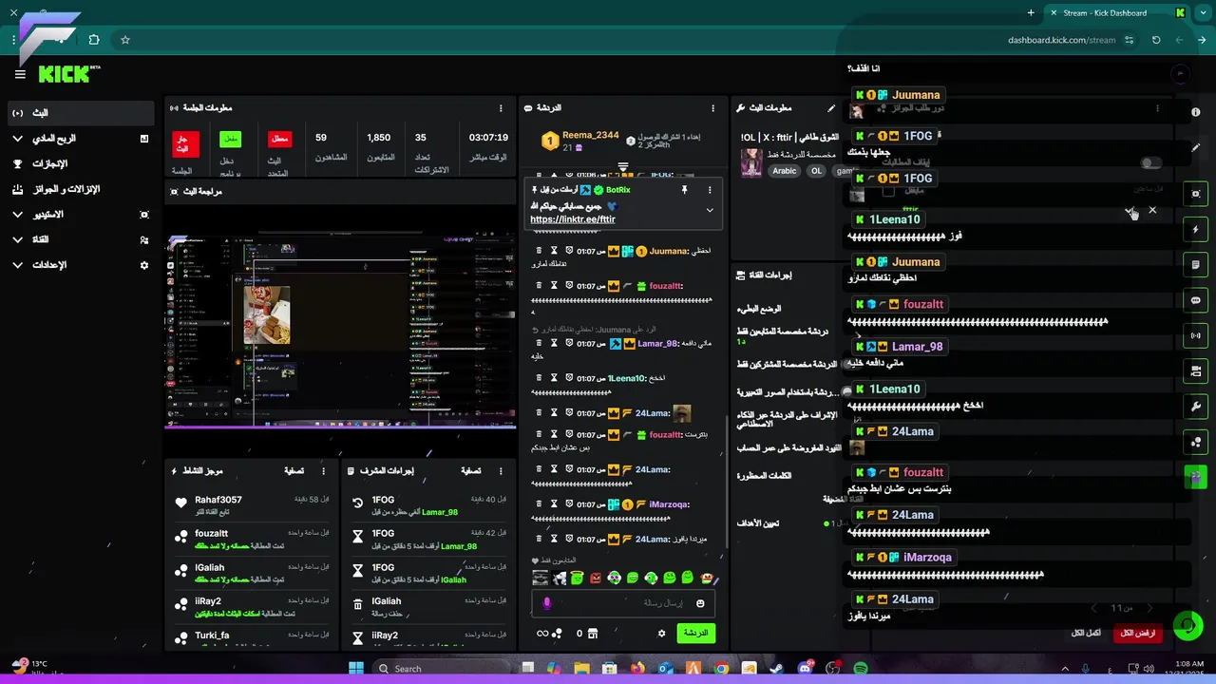This screenshot has height=684, width=1216.
Task: Click the red ارفض الكل button
Action: (x=1138, y=633)
